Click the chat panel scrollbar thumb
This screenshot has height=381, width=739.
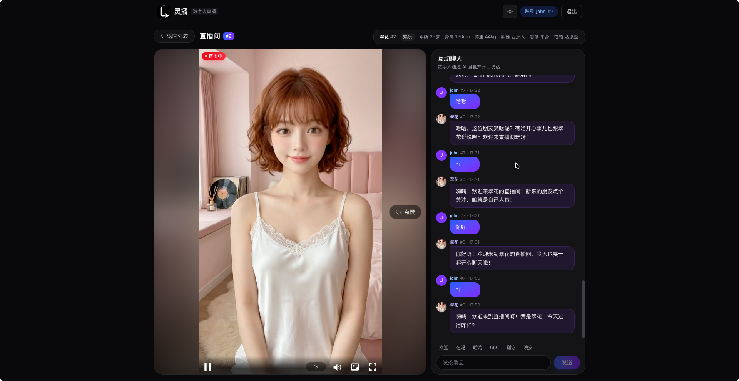(x=584, y=309)
